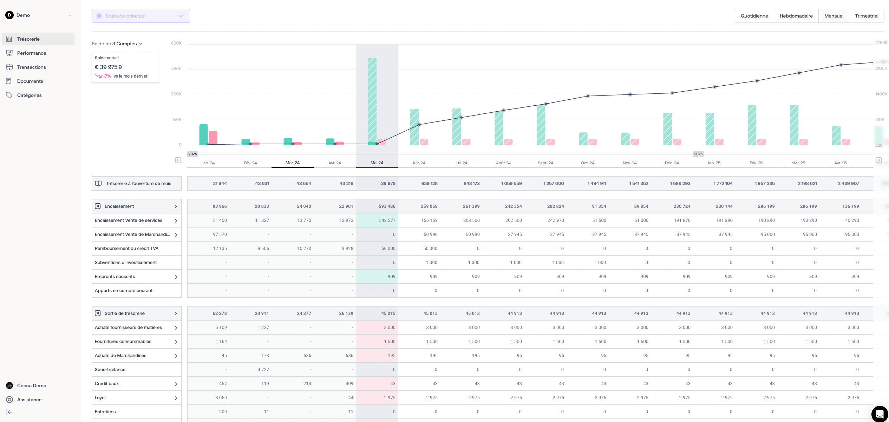Select Mar. 24 on the chart axis

293,163
